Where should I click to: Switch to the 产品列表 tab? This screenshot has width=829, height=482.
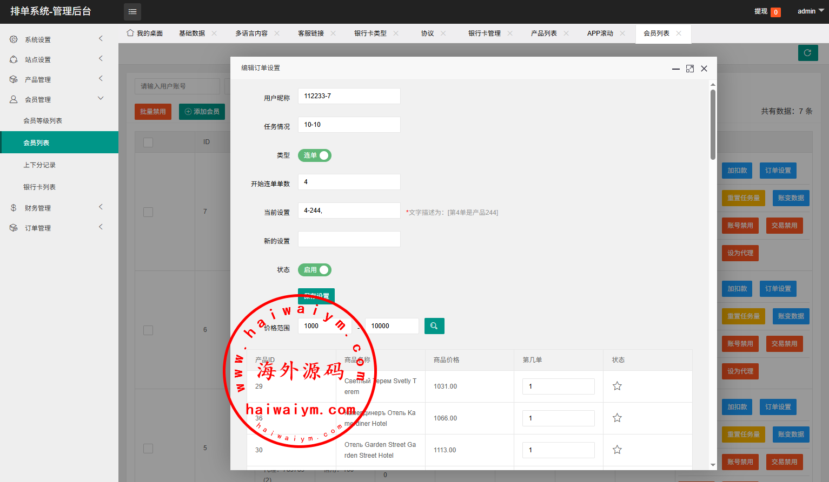click(x=543, y=33)
